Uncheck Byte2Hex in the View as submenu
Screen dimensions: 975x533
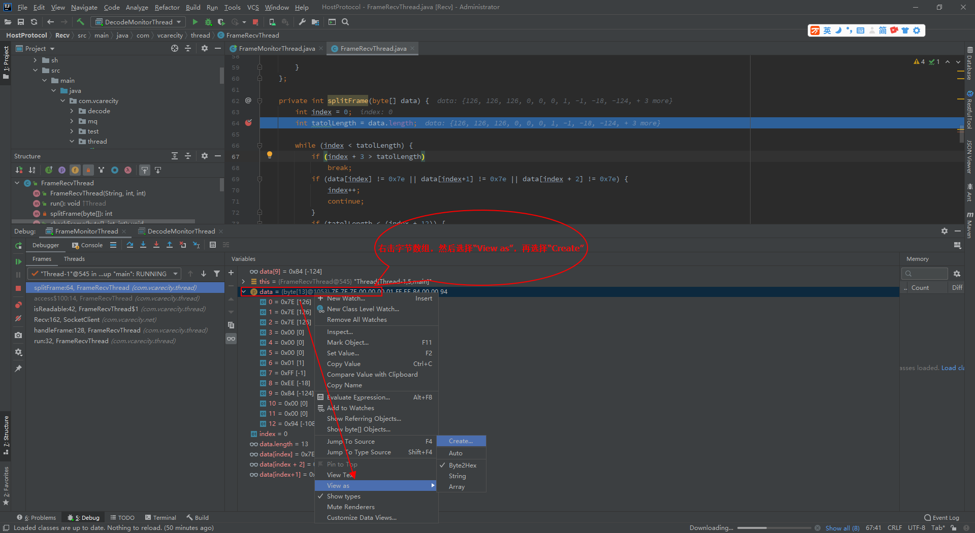pos(462,465)
